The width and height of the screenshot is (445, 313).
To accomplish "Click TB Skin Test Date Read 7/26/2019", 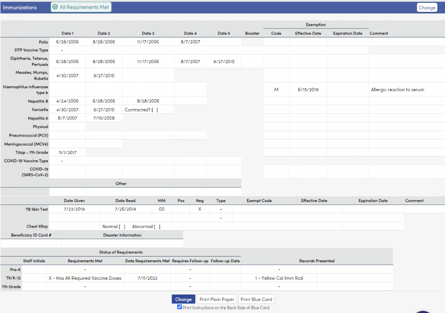I will 125,209.
